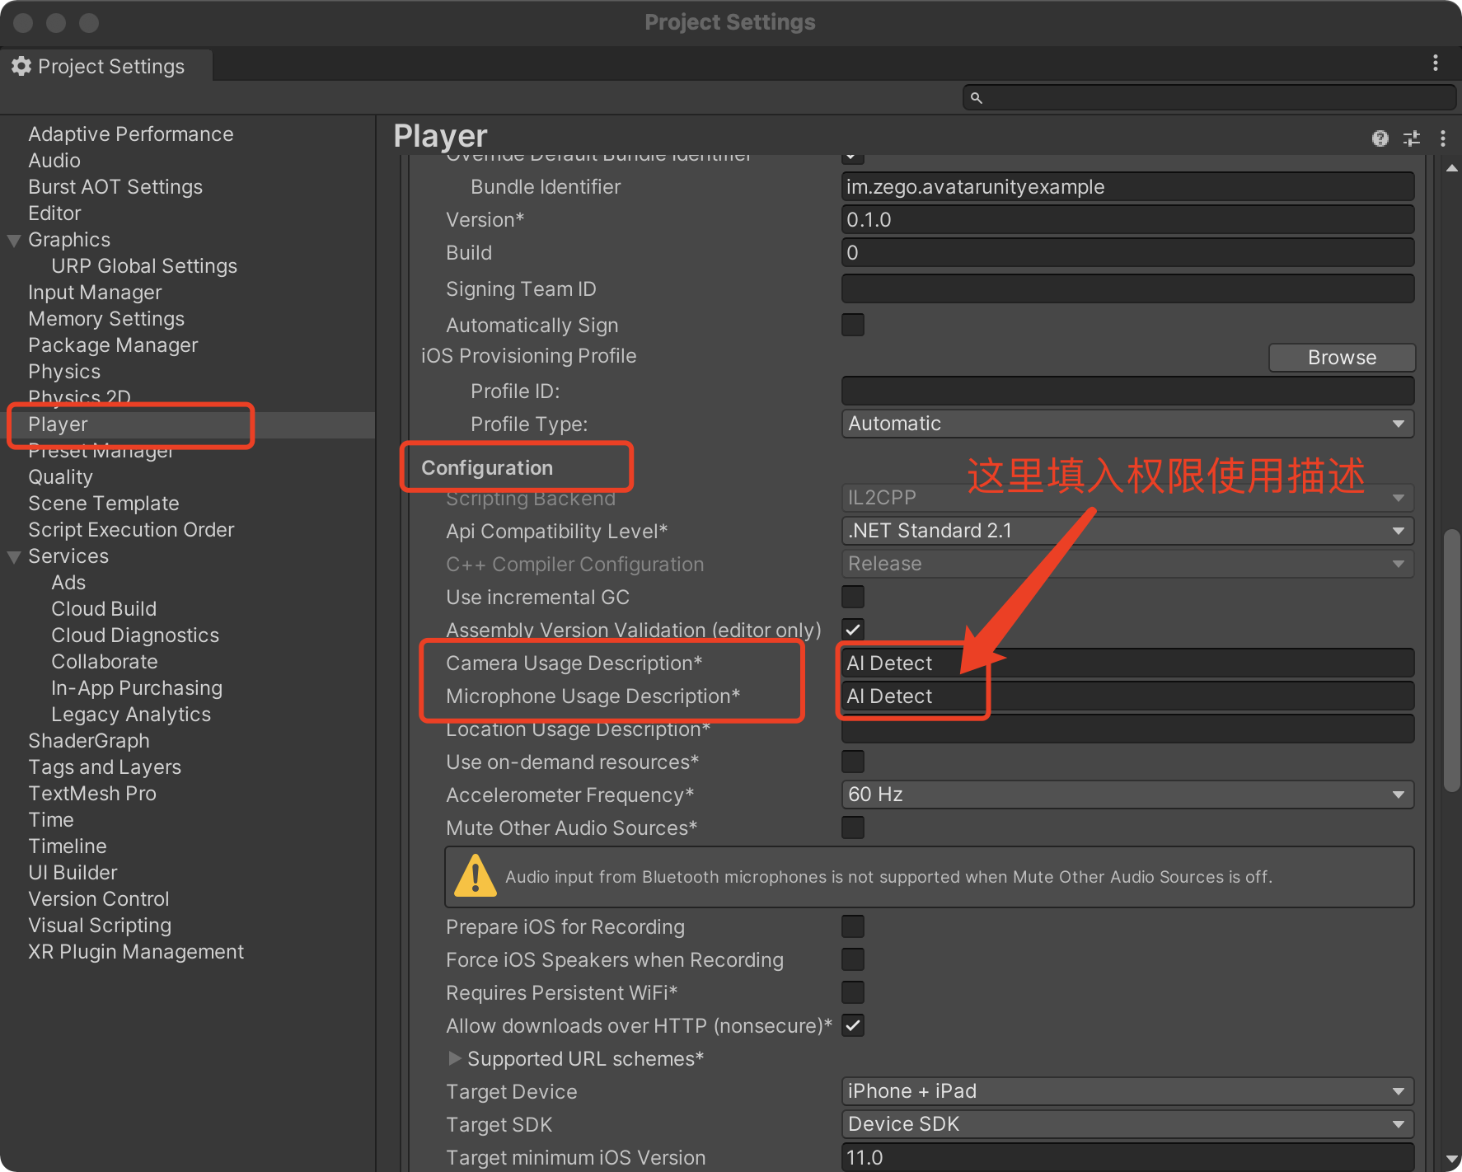The image size is (1462, 1172).
Task: Select Quality in the settings sidebar
Action: (60, 477)
